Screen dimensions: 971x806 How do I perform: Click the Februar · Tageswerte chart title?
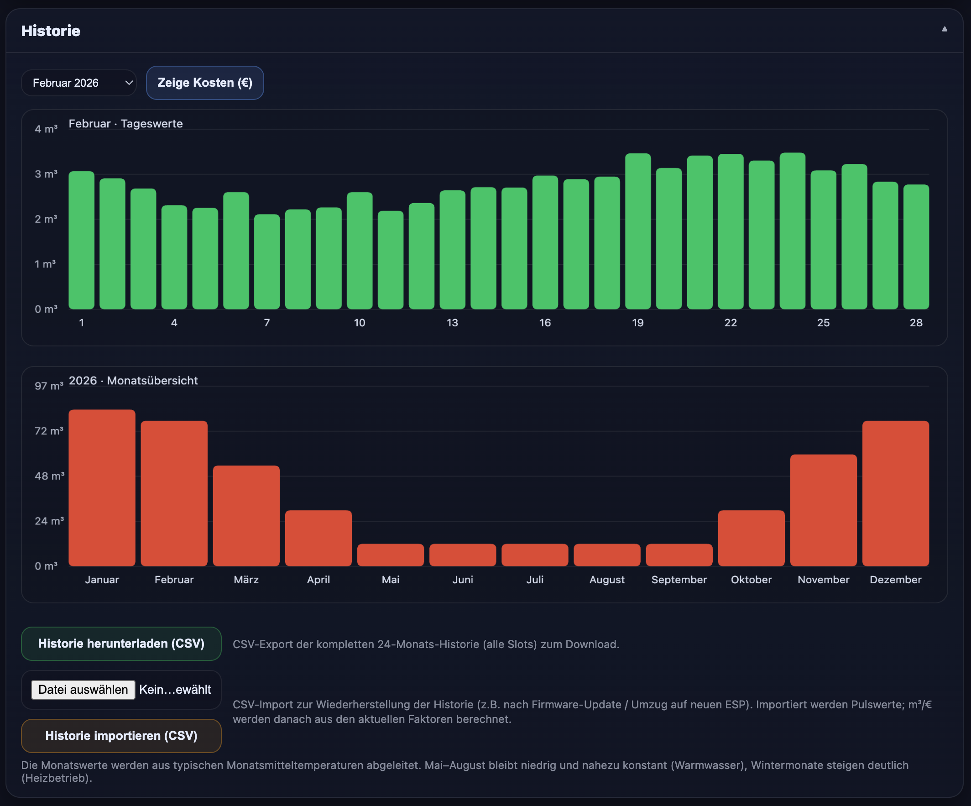(126, 124)
